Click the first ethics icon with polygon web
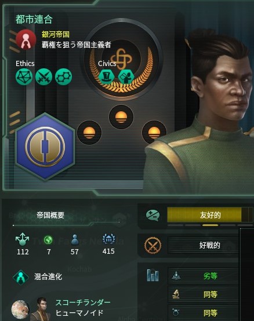 [x=24, y=77]
